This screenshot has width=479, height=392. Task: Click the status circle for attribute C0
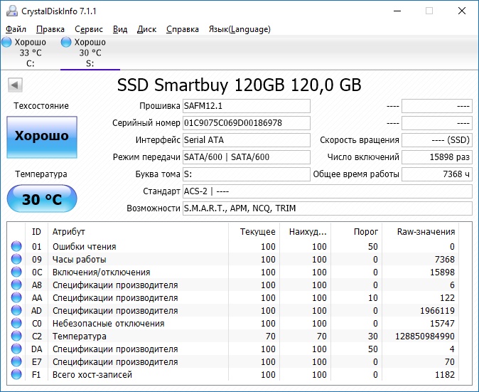[16, 323]
